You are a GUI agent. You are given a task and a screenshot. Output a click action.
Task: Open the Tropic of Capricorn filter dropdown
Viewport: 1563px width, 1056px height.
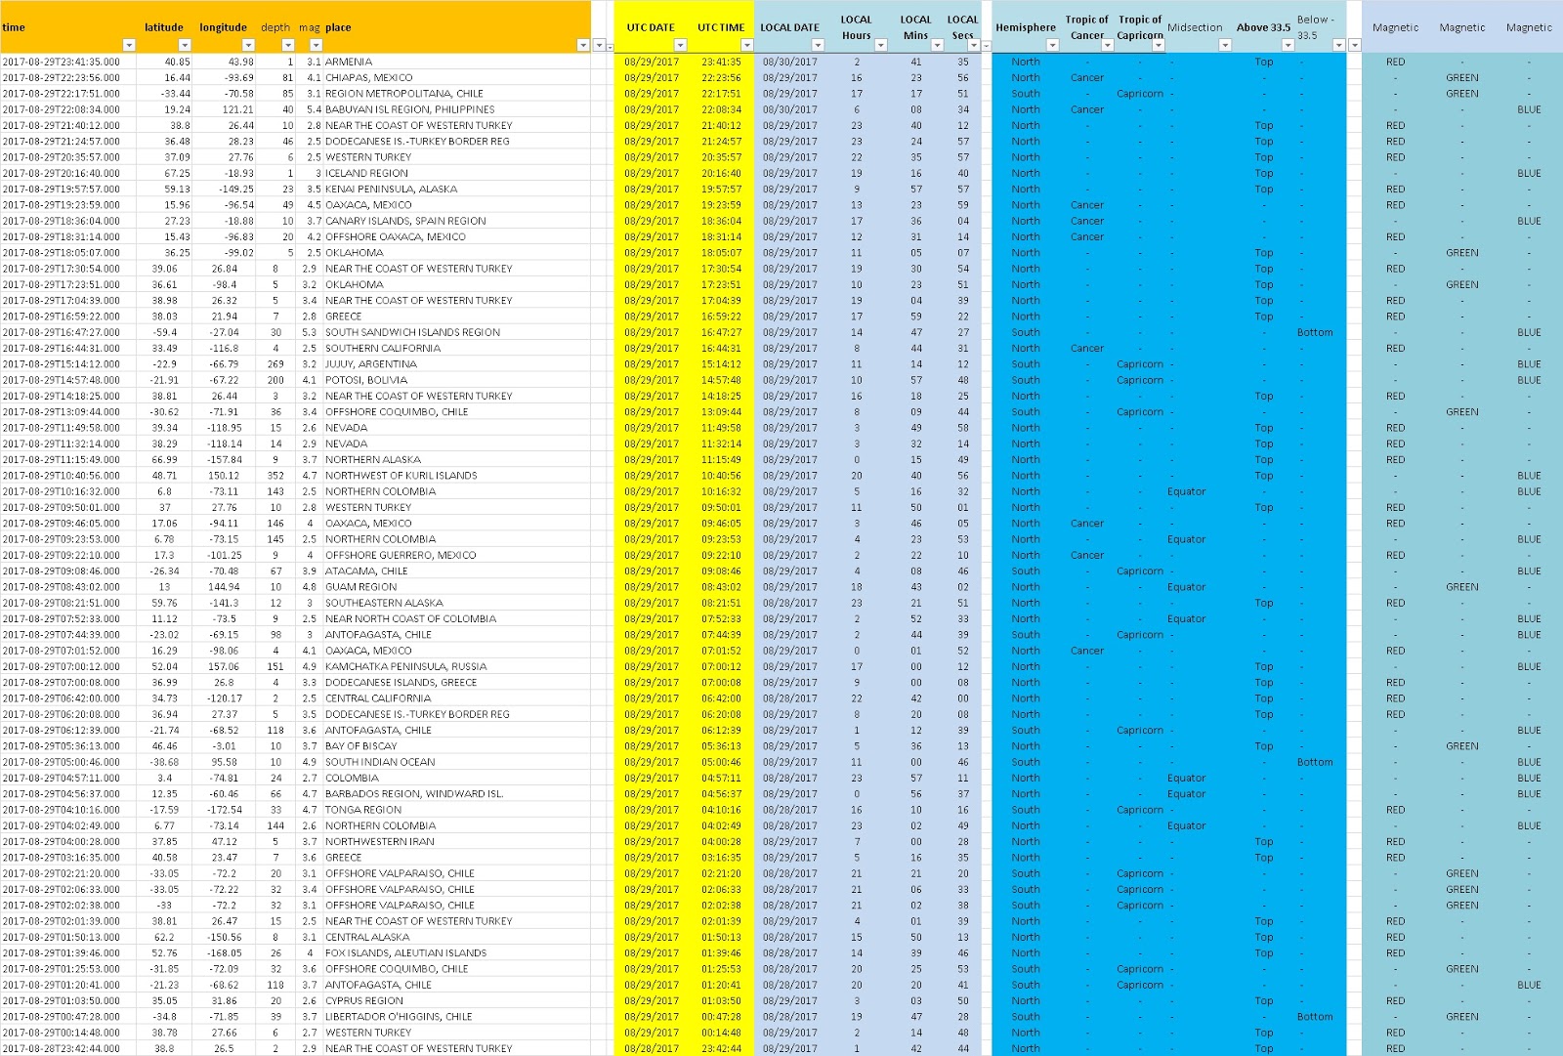click(1159, 45)
